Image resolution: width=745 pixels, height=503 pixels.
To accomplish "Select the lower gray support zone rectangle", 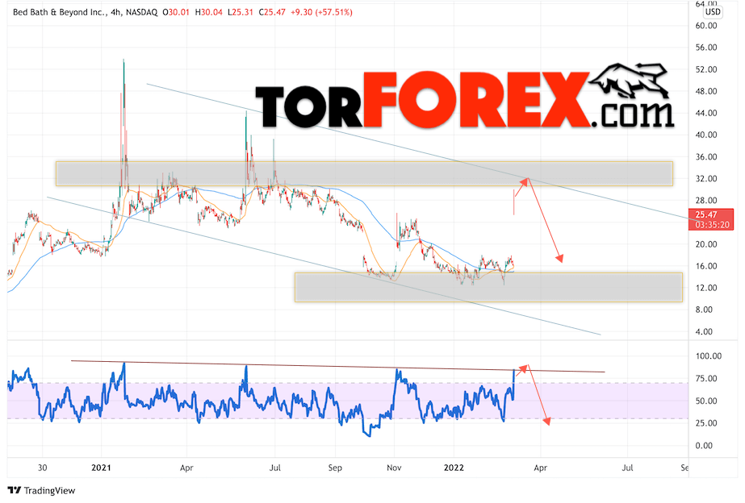I will 488,287.
